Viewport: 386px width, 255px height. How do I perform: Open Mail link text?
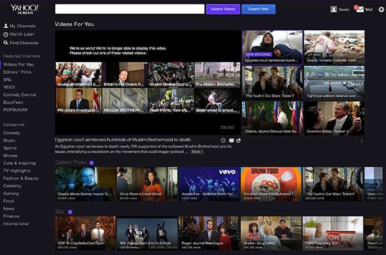click(x=369, y=10)
